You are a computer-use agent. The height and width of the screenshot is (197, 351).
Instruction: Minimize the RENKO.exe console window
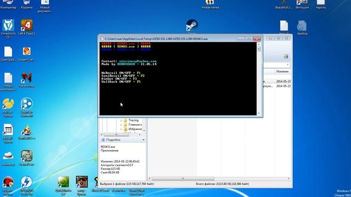[241, 39]
